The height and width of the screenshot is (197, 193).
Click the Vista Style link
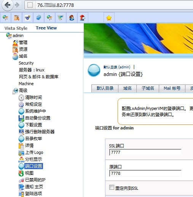pyautogui.click(x=16, y=28)
